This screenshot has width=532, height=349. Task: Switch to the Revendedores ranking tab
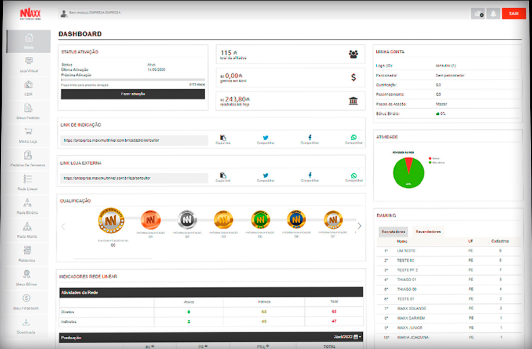[x=428, y=231]
